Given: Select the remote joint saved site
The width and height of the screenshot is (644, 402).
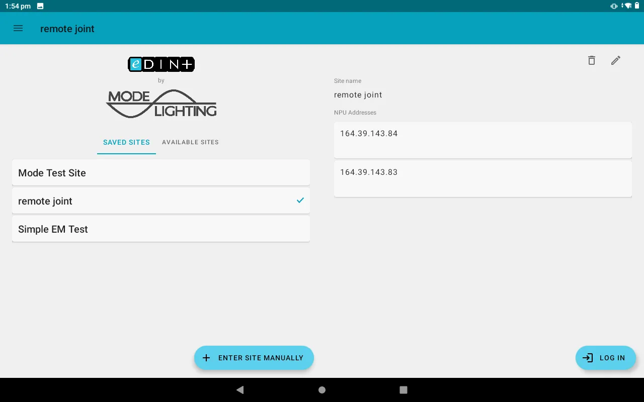Looking at the screenshot, I should (161, 201).
